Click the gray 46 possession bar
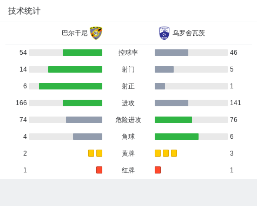257x206 pixels. (x=172, y=53)
